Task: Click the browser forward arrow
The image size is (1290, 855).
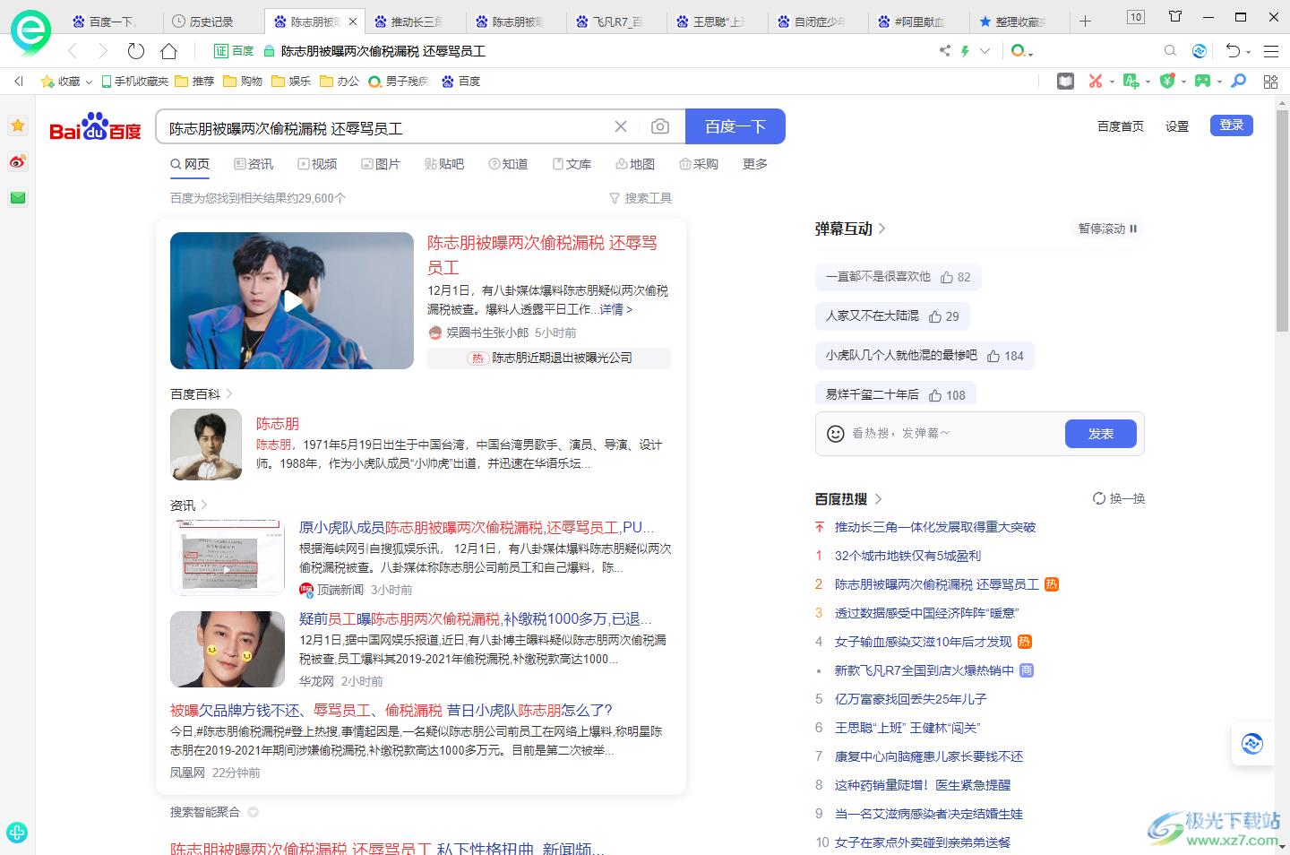Action: point(103,51)
